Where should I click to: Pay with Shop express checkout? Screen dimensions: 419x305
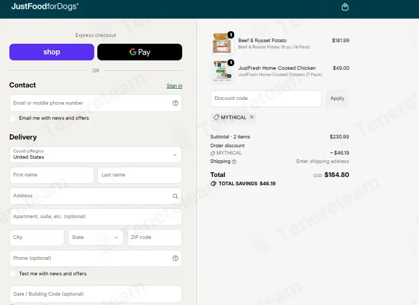click(52, 52)
